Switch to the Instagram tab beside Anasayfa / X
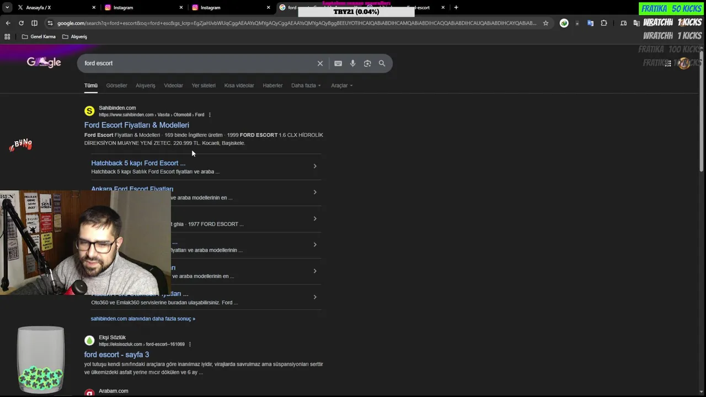This screenshot has width=706, height=397. tap(143, 8)
